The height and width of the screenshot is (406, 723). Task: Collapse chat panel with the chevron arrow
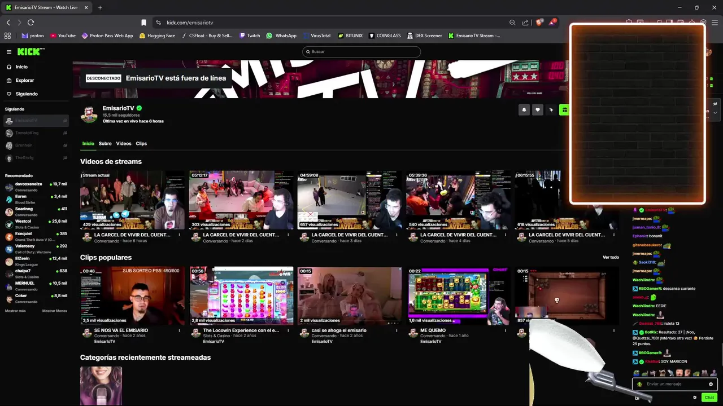(715, 112)
